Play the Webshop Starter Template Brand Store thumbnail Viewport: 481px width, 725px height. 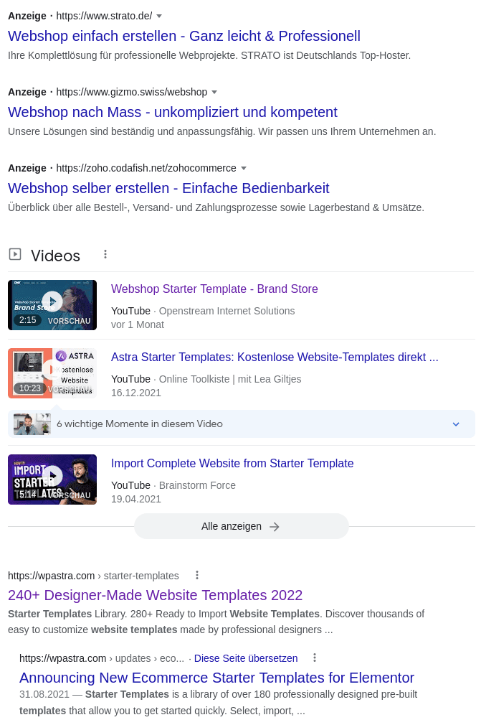(52, 304)
